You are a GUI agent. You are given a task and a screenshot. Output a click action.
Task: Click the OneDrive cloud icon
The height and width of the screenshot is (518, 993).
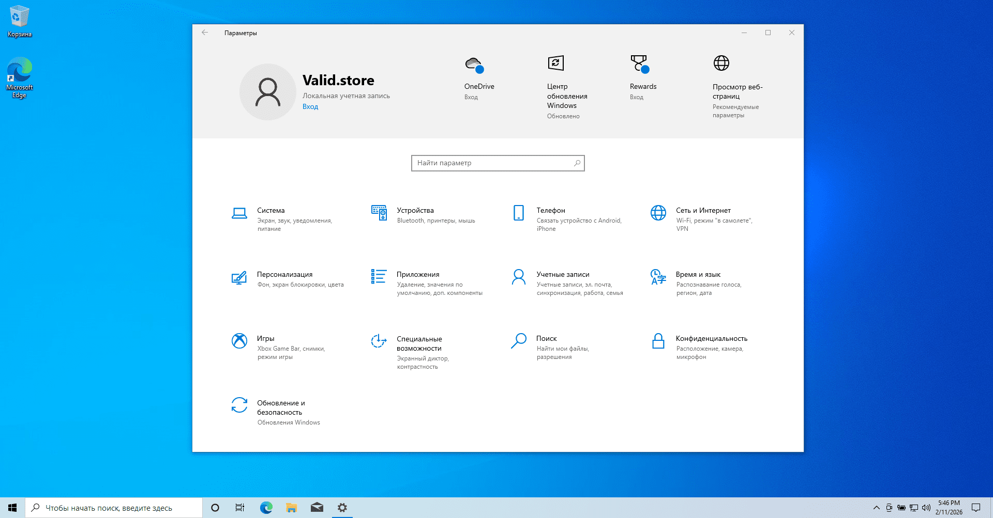pos(474,65)
